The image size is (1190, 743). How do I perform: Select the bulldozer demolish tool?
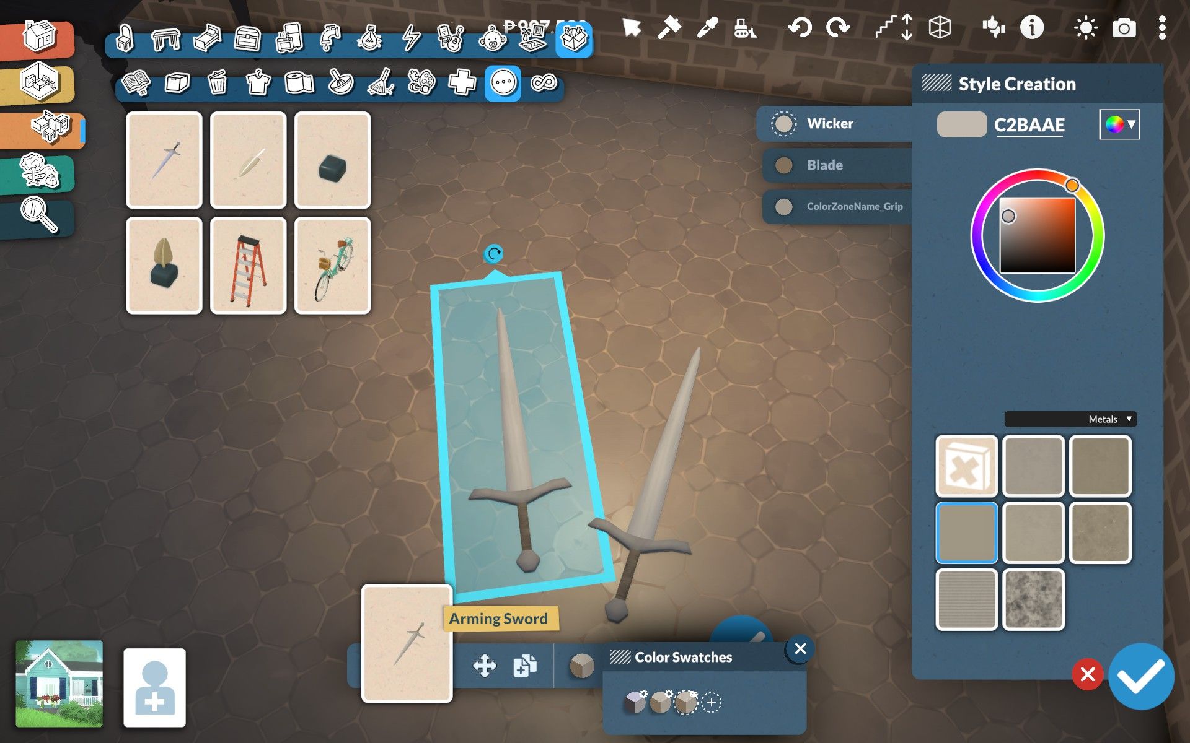[x=744, y=28]
